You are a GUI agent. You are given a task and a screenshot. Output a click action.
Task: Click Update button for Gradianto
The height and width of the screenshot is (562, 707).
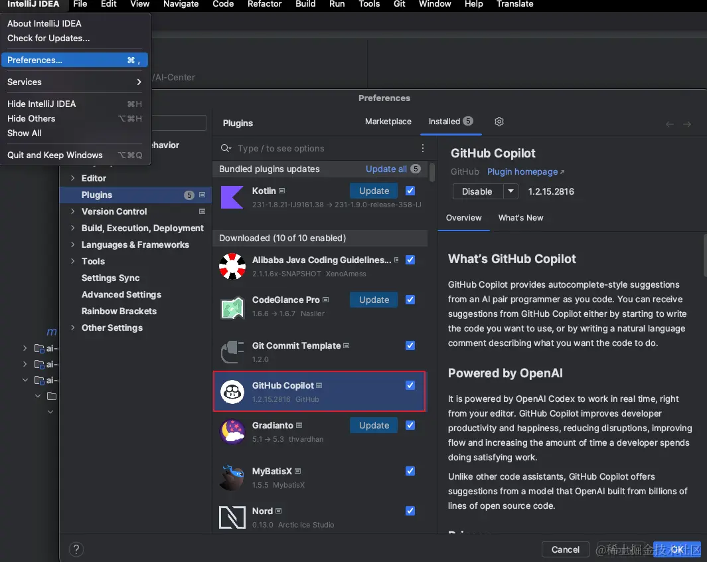tap(374, 425)
